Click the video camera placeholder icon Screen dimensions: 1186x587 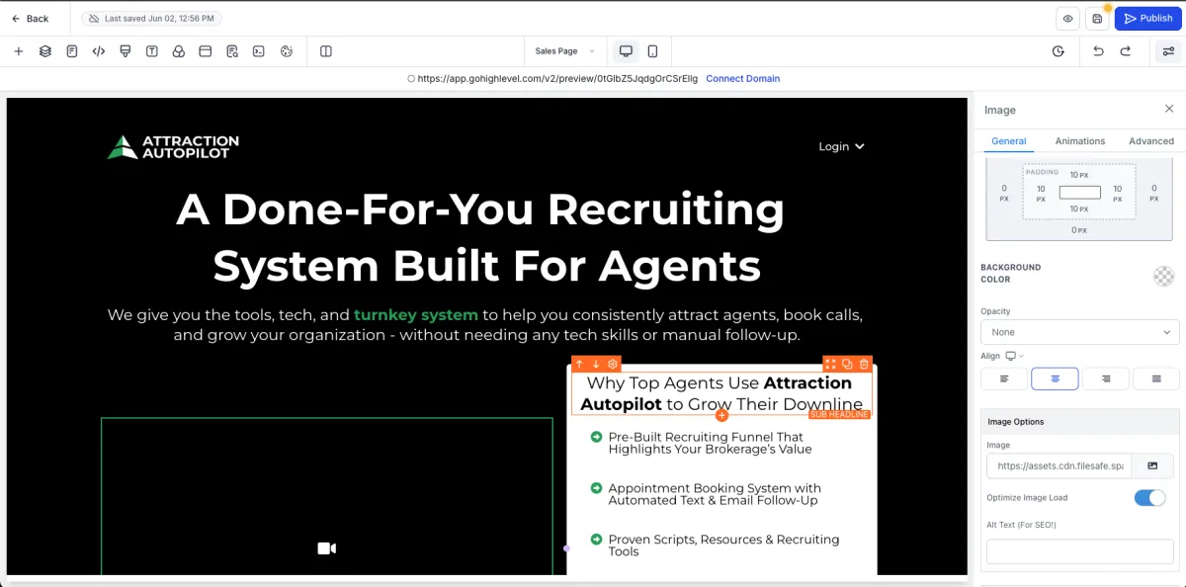pyautogui.click(x=327, y=548)
